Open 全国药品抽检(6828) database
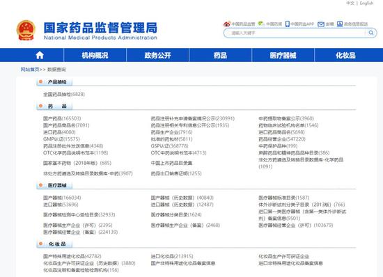The image size is (383, 277). coord(64,94)
